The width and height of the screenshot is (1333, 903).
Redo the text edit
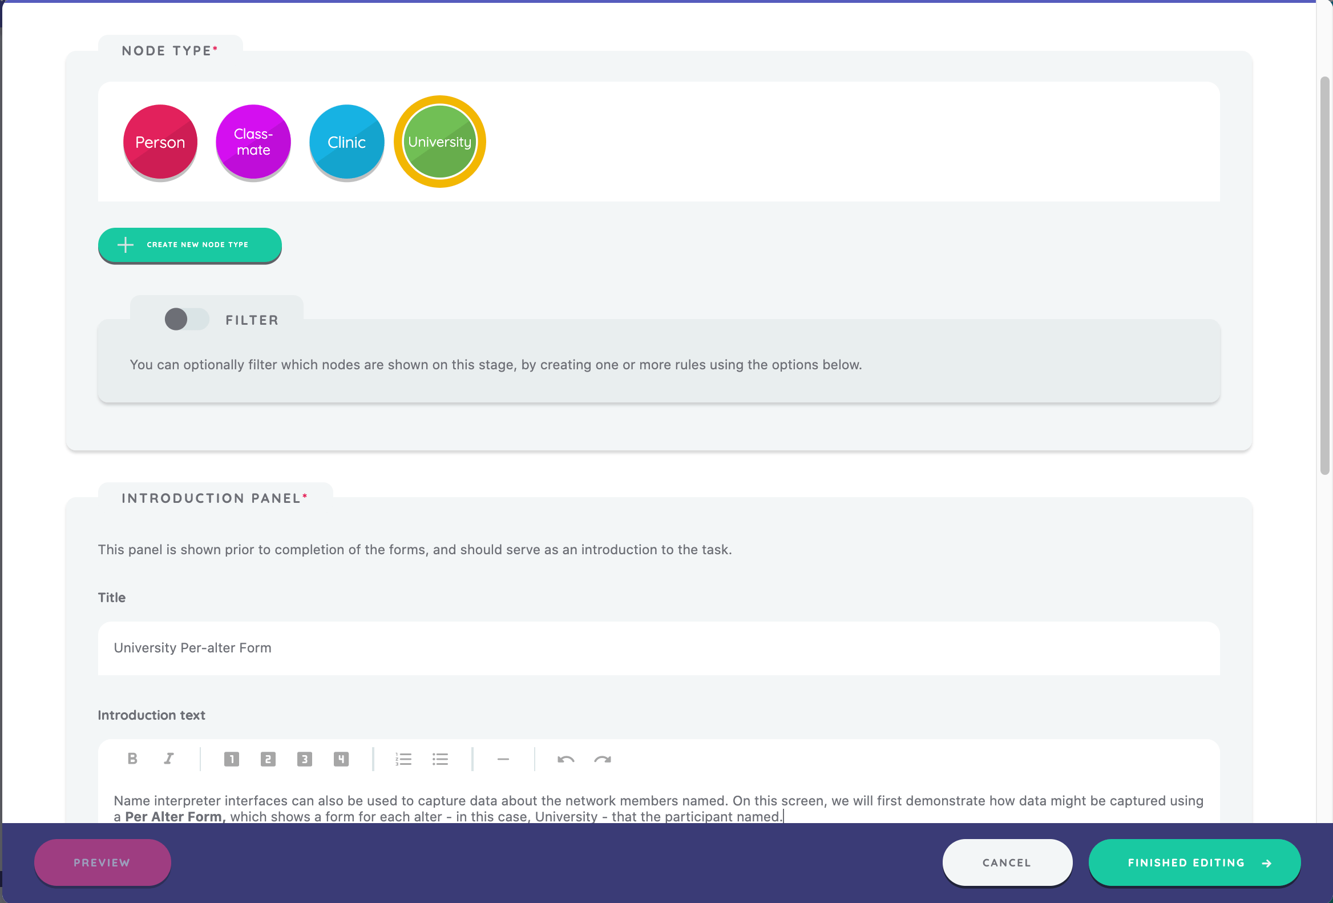602,759
